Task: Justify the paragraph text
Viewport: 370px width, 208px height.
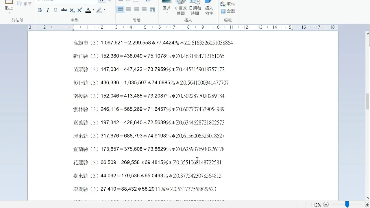Action: click(144, 10)
